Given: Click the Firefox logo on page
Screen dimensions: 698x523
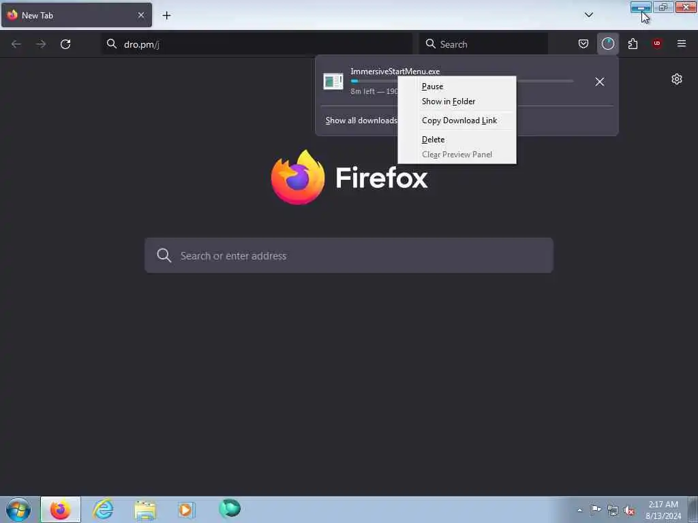Looking at the screenshot, I should (x=298, y=178).
